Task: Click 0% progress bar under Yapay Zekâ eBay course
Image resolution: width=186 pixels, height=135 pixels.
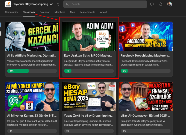Action: 89,131
